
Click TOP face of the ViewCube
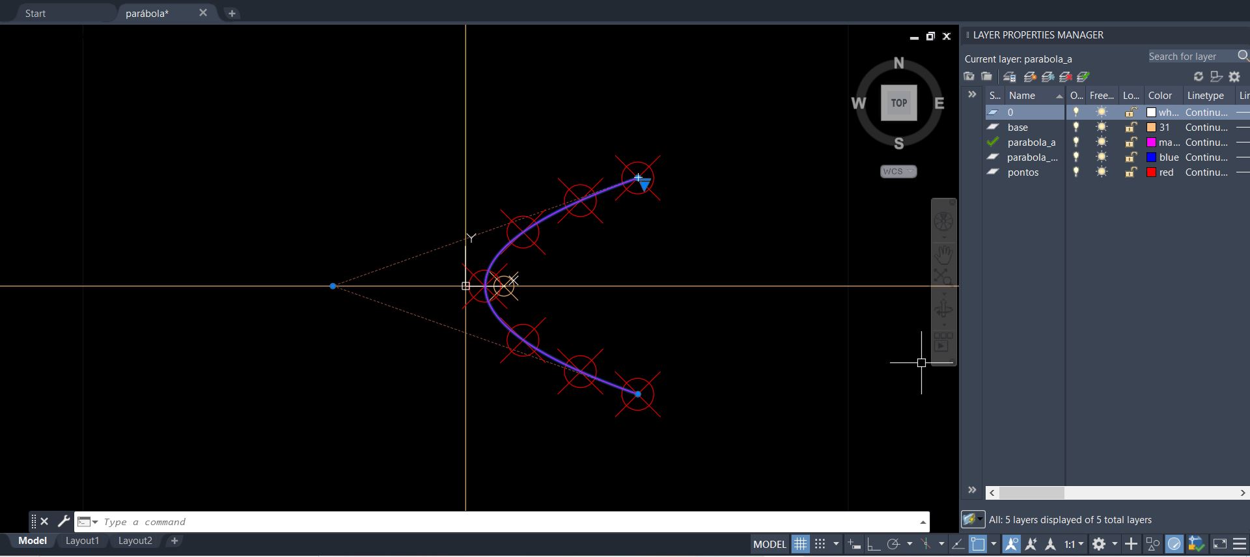point(898,103)
